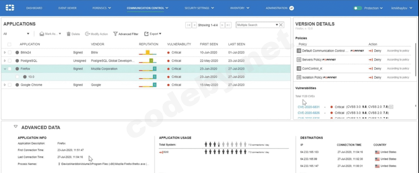Click the process names options menu icon
419x173 pixels.
point(59,164)
